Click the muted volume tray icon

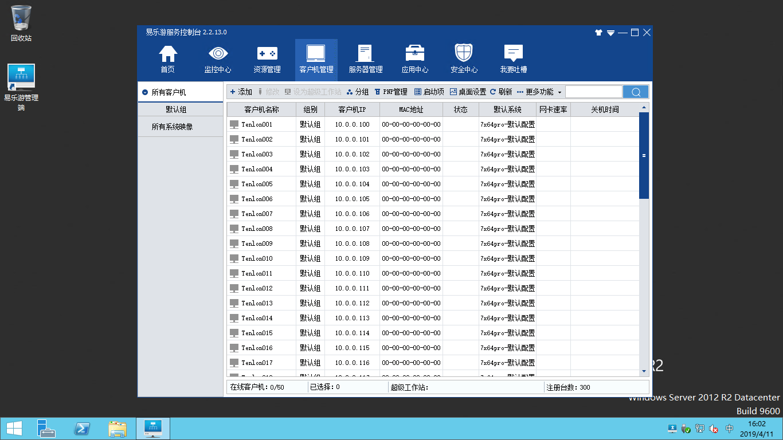click(x=714, y=429)
